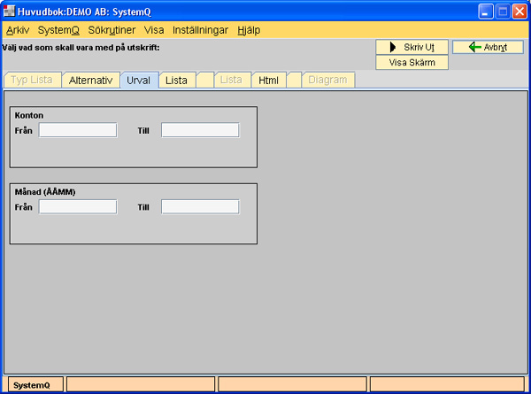This screenshot has height=394, width=531.
Task: Click the Skriv Ut button to print
Action: tap(412, 47)
